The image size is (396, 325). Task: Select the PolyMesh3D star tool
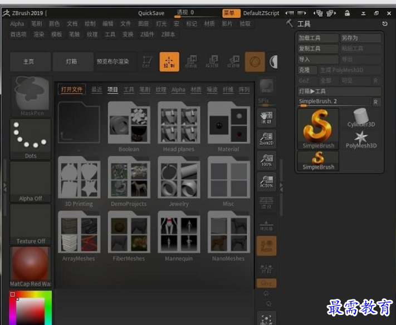pos(361,140)
